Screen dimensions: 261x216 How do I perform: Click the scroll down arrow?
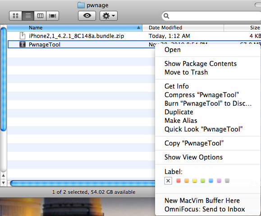pos(3,183)
